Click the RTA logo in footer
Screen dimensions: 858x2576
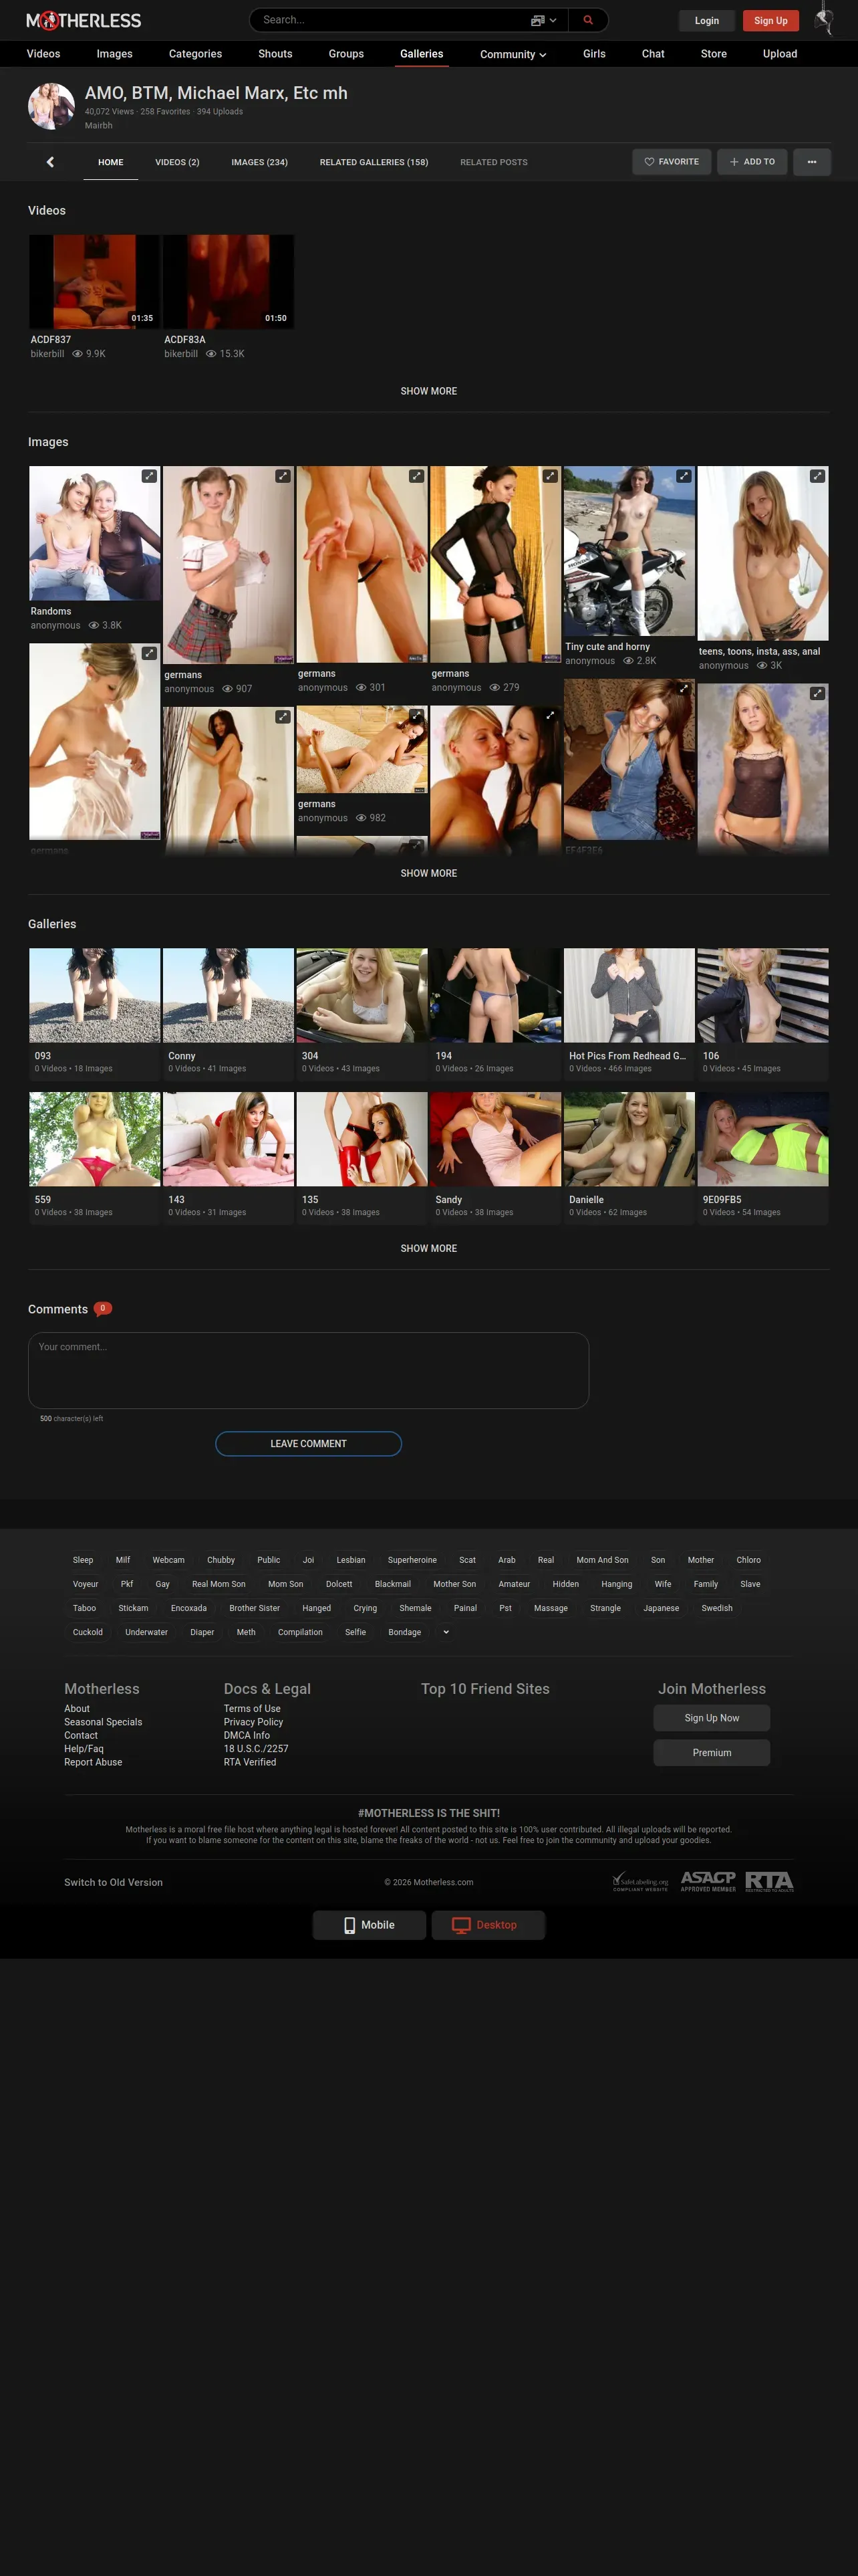(769, 1881)
